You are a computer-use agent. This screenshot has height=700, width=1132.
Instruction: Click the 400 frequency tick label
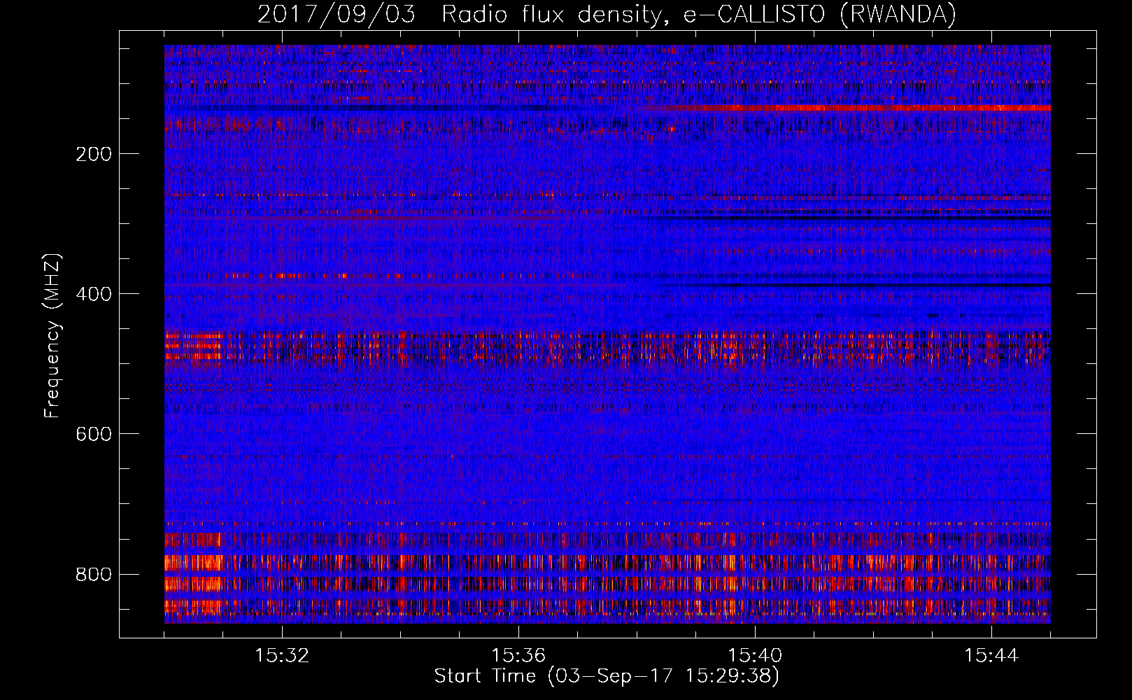coord(94,294)
